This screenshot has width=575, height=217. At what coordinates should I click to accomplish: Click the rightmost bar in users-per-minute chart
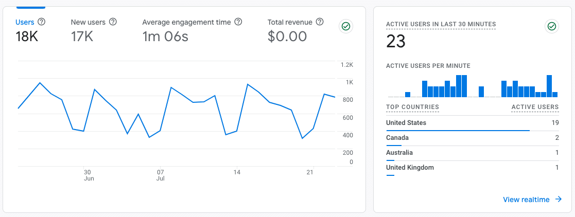tap(555, 95)
